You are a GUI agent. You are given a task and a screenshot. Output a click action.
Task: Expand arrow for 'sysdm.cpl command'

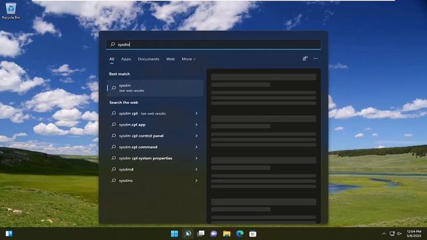click(196, 147)
